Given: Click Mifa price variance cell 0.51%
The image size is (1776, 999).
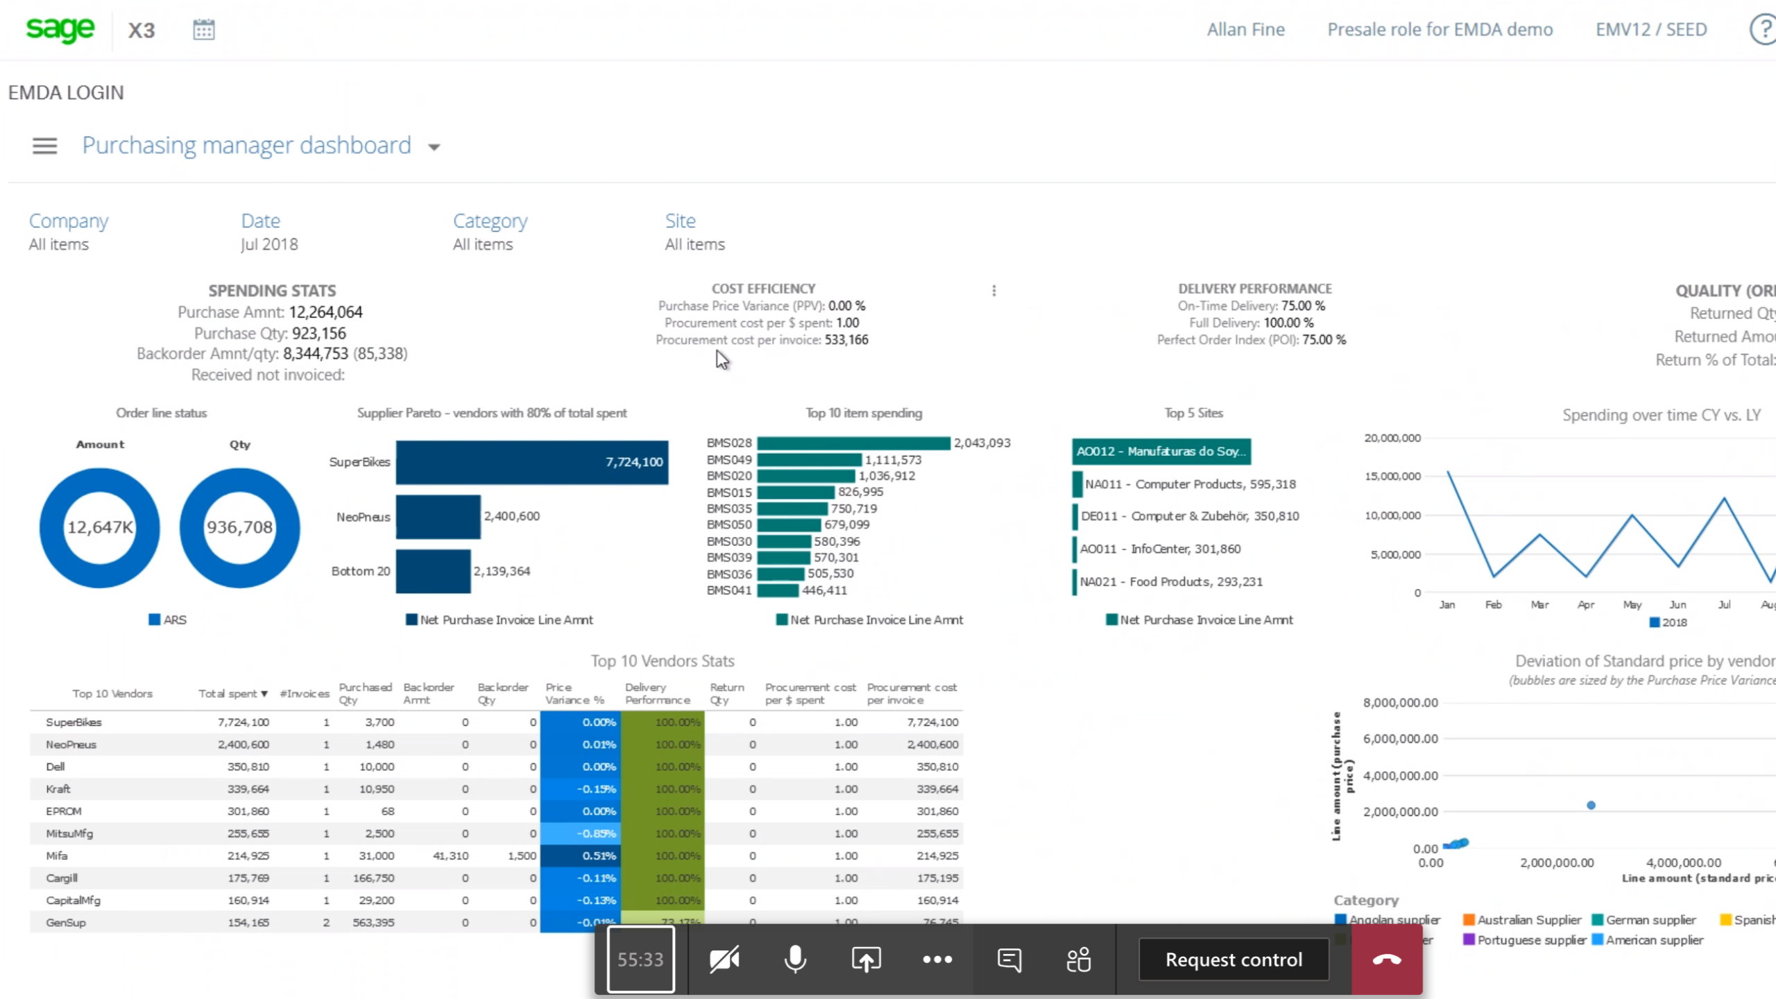Looking at the screenshot, I should (x=581, y=855).
